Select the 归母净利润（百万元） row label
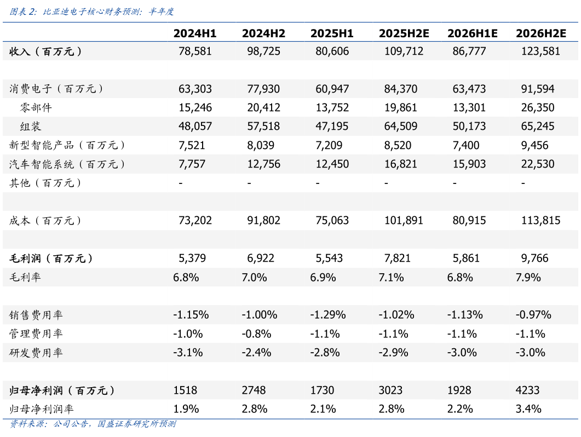The height and width of the screenshot is (437, 581). (62, 390)
